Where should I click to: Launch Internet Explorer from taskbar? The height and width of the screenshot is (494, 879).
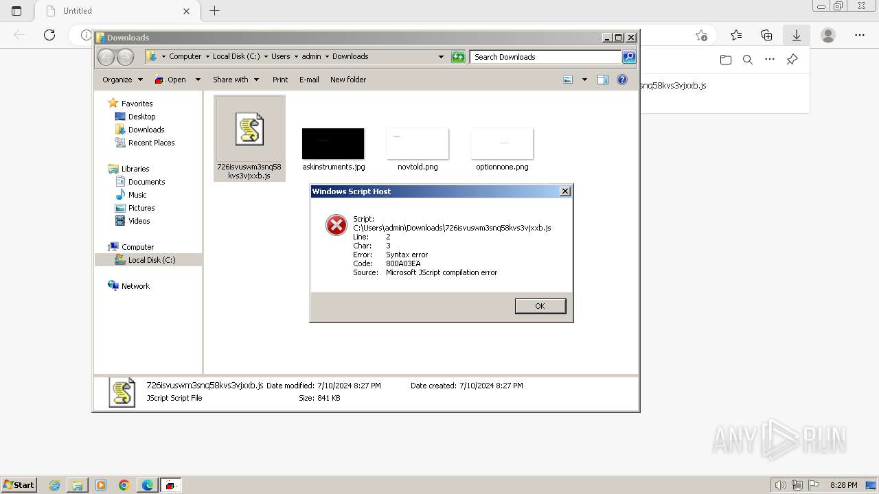(55, 485)
